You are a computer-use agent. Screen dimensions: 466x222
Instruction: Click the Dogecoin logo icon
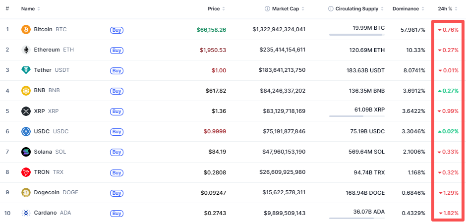click(x=26, y=192)
